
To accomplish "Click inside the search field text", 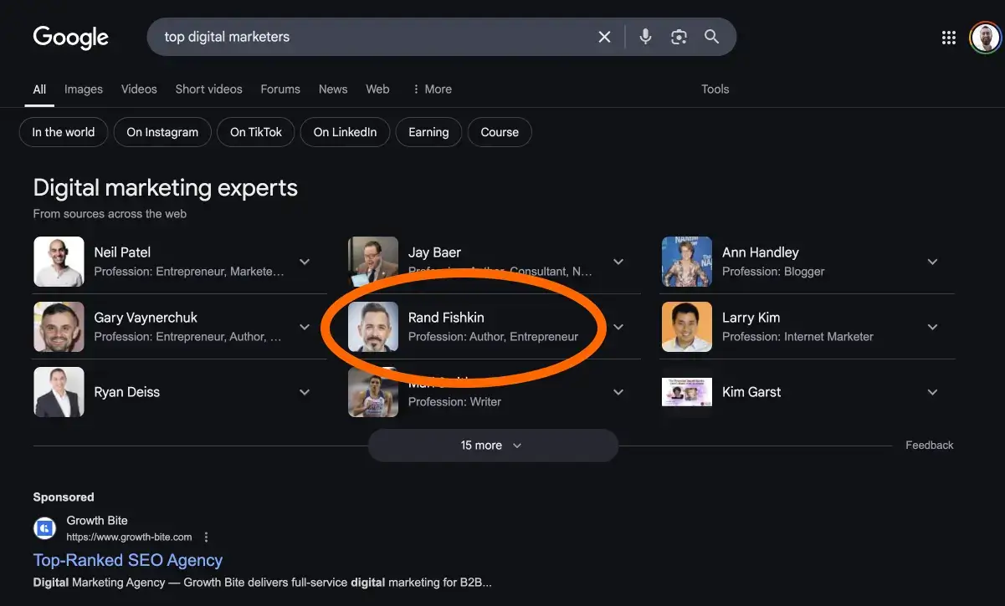I will point(227,37).
